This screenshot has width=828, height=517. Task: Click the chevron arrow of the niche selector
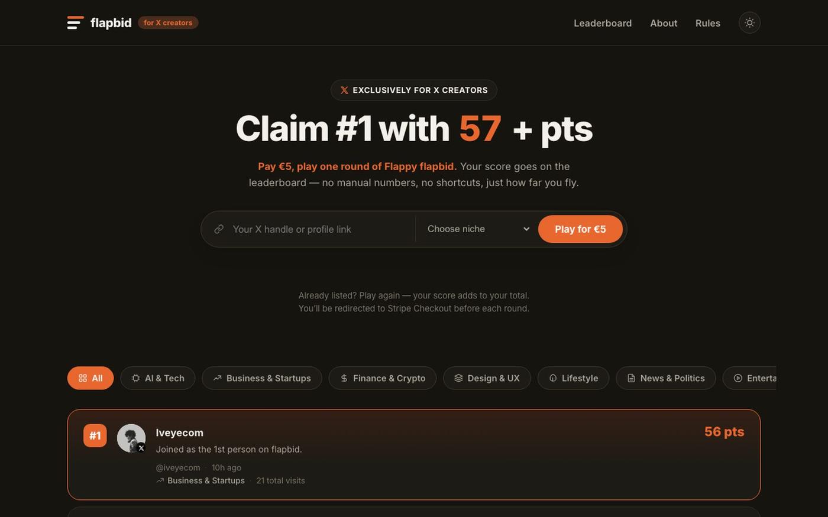[x=526, y=229]
